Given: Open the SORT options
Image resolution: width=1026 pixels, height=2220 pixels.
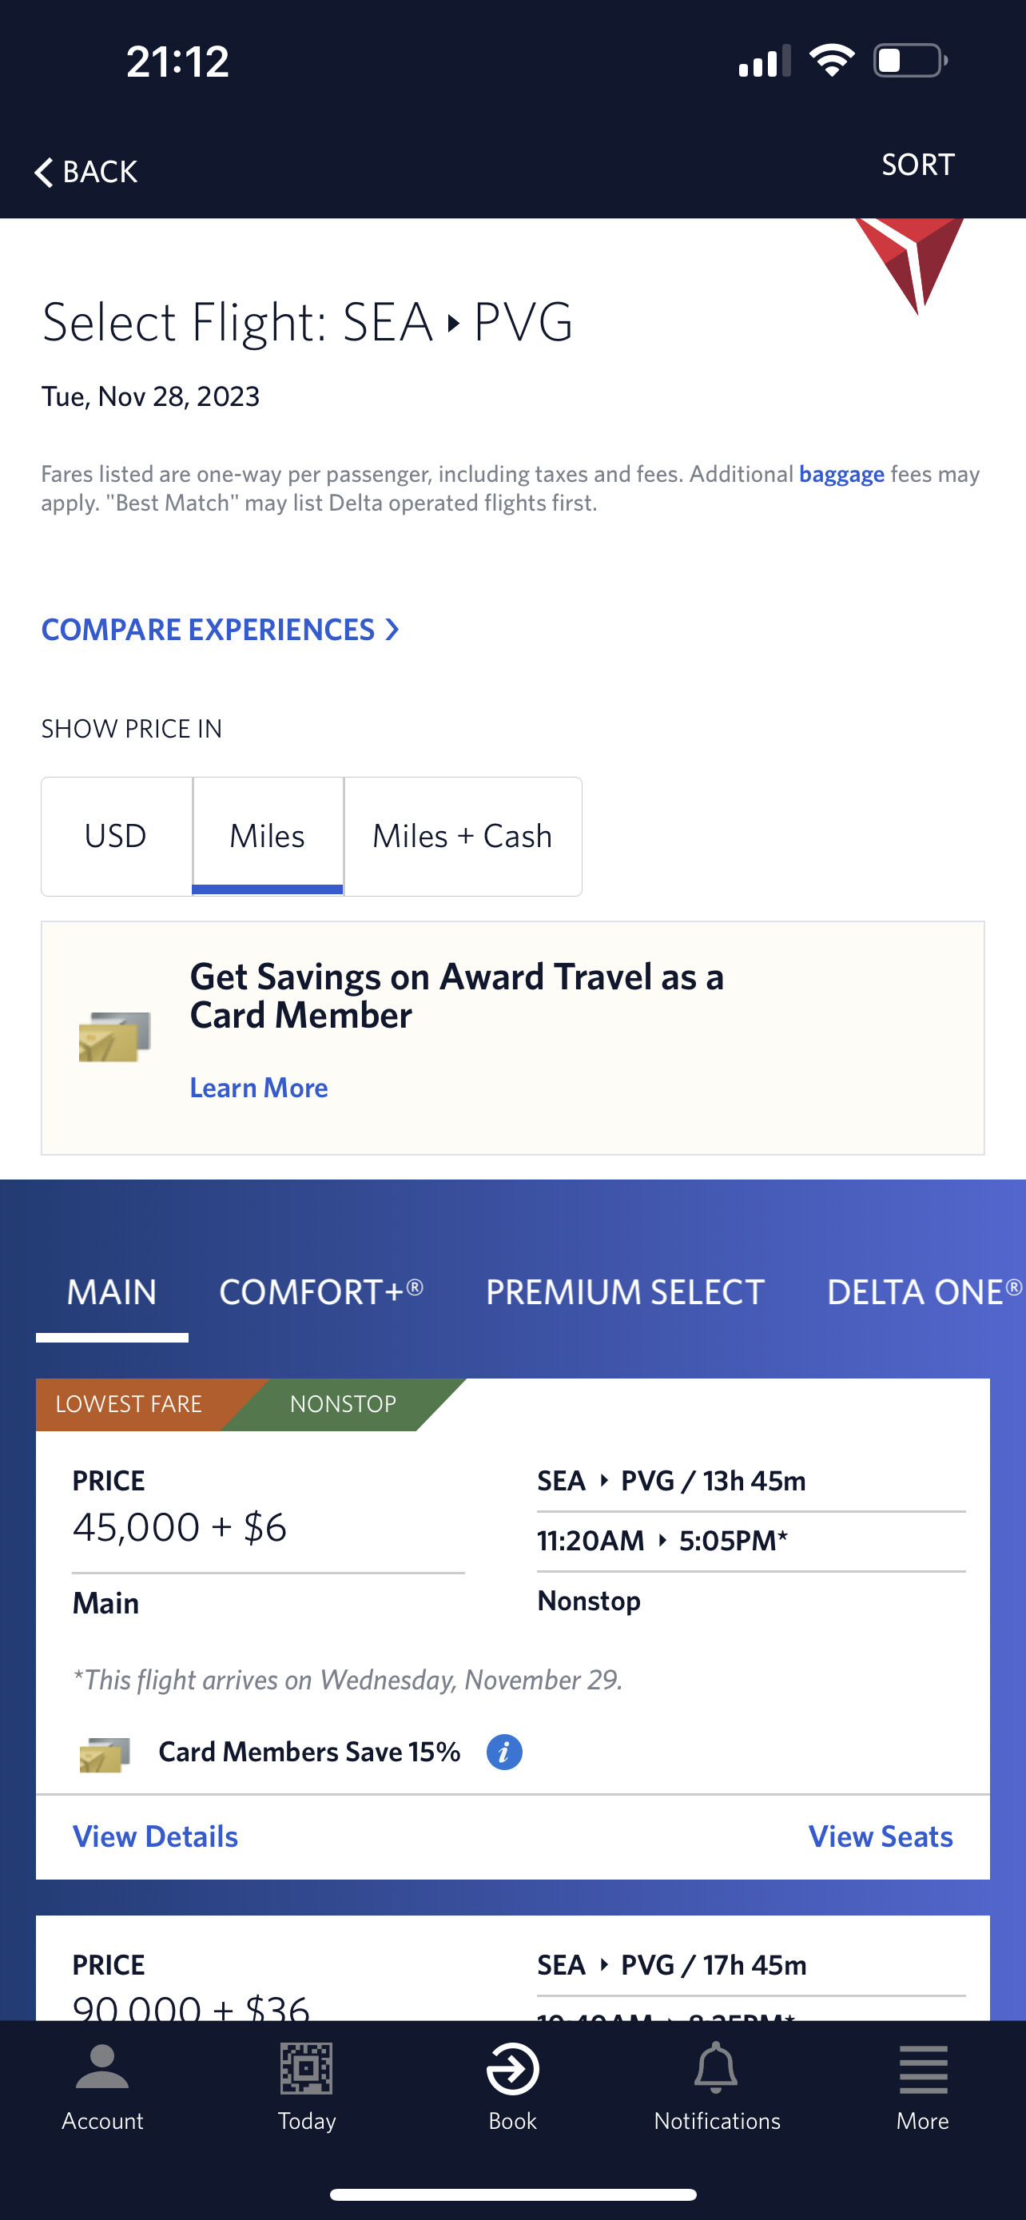Looking at the screenshot, I should 917,165.
